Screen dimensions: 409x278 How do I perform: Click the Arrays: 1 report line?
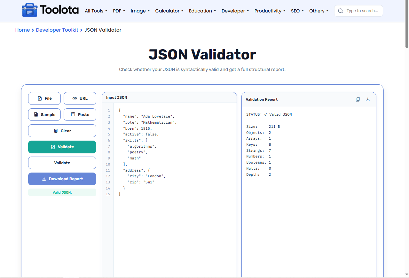click(x=259, y=139)
